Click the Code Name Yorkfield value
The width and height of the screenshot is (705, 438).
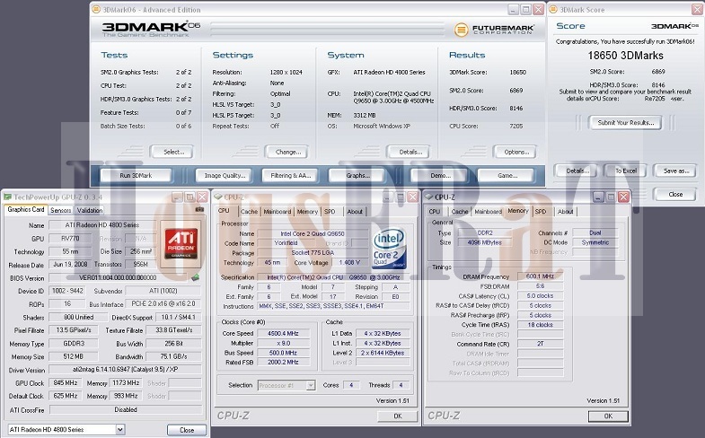(286, 242)
